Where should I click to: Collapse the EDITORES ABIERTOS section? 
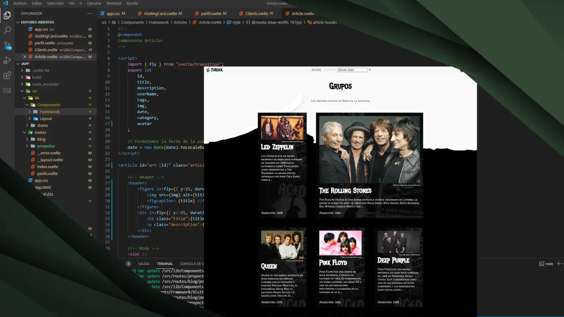coord(18,22)
